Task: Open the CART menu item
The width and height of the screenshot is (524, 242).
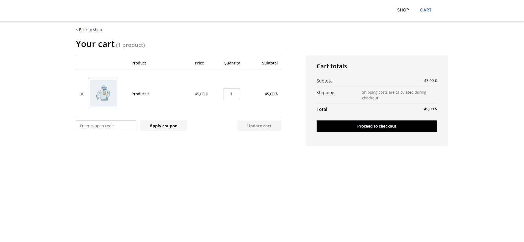Action: point(425,10)
